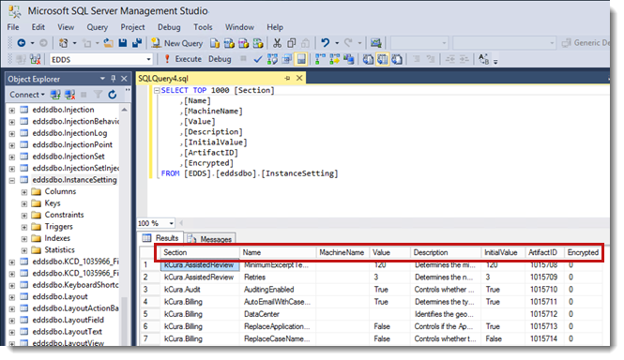Select highlighted Results to Grid icon
This screenshot has width=624, height=360.
[383, 60]
